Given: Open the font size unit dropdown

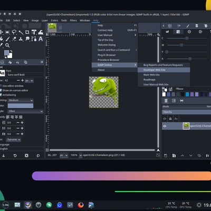Looking at the screenshot, I should (x=29, y=81).
